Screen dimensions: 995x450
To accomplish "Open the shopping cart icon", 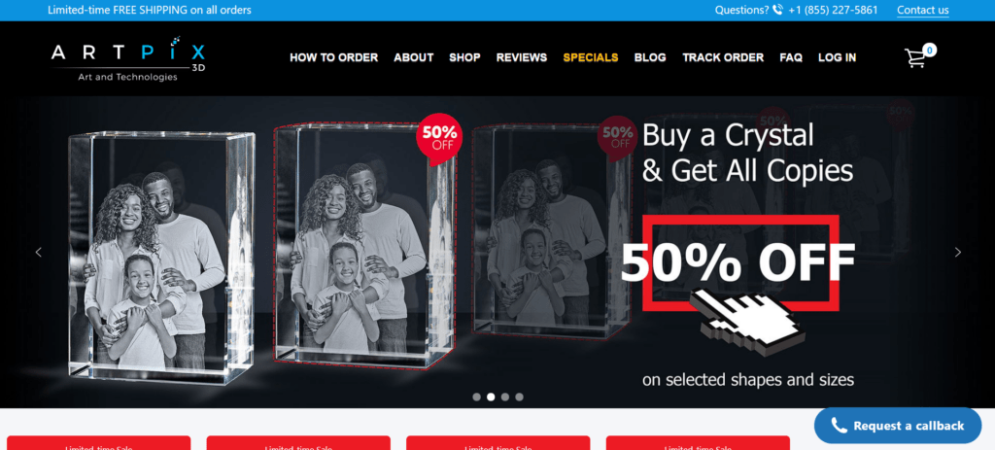I will point(915,57).
